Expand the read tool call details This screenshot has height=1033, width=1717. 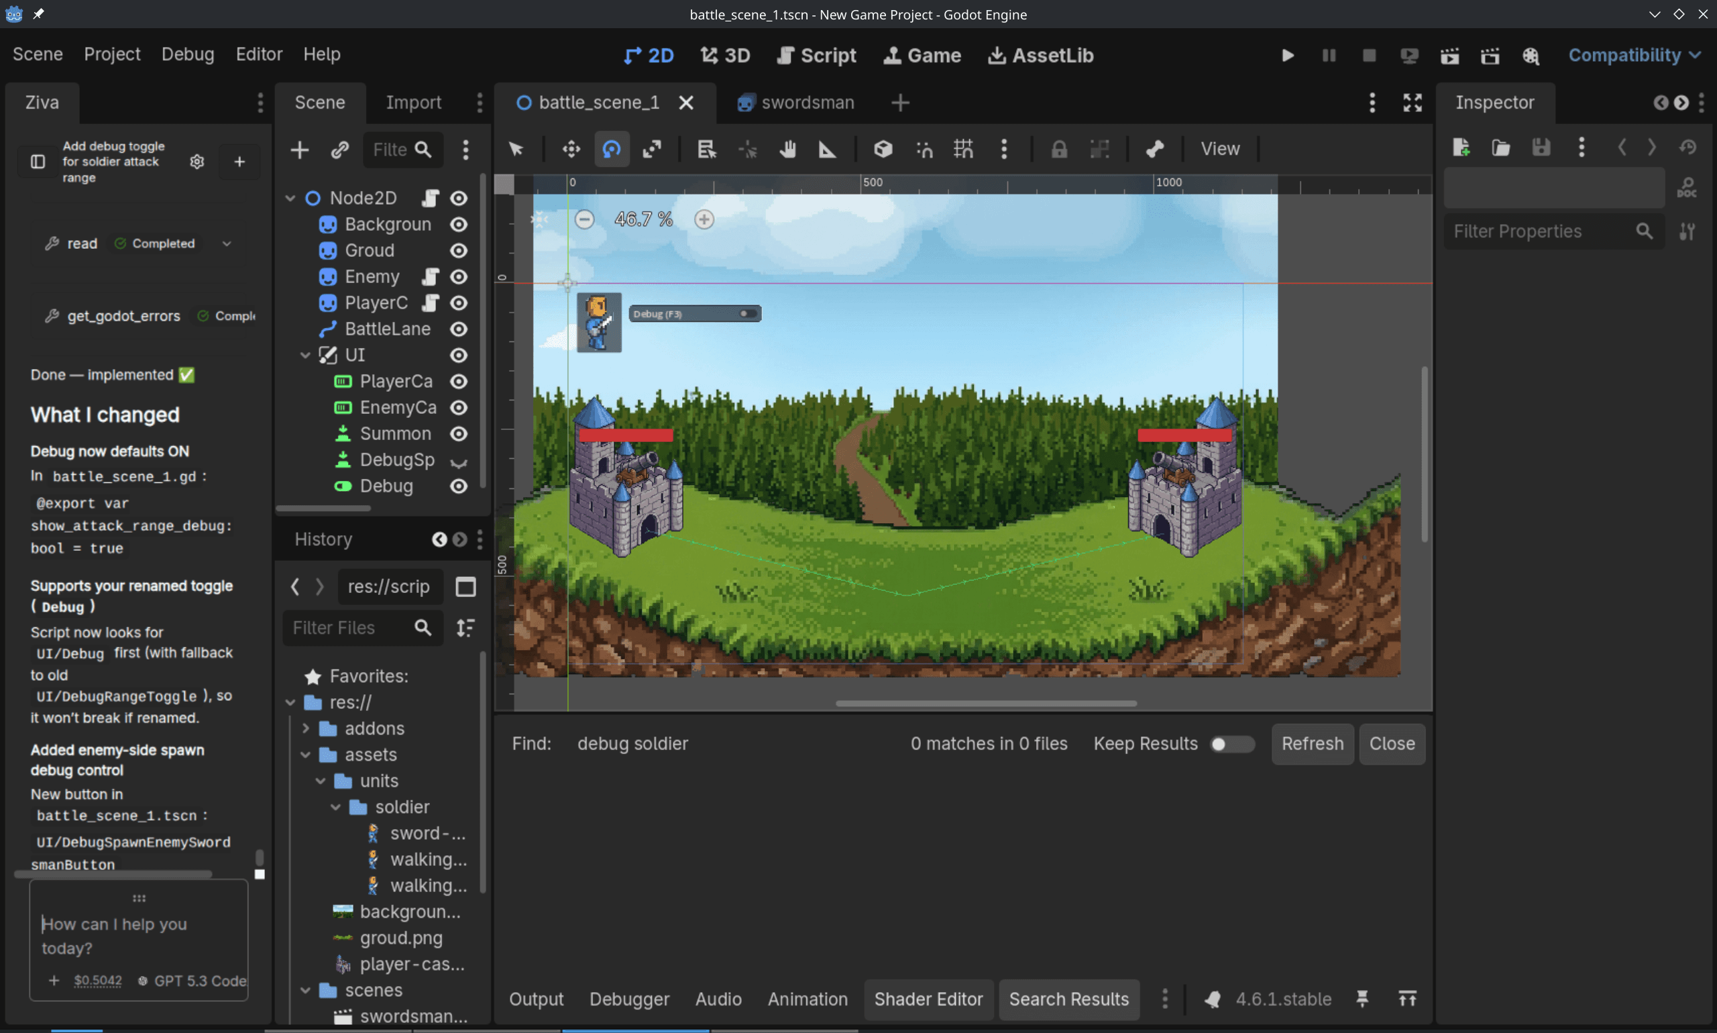tap(227, 243)
